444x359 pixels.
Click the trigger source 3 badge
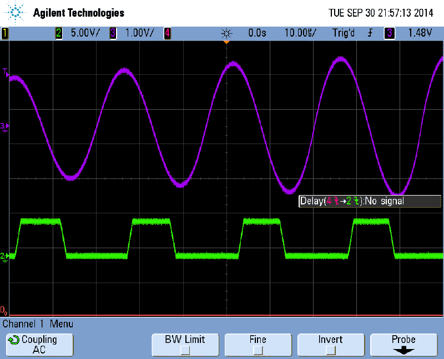pyautogui.click(x=390, y=33)
